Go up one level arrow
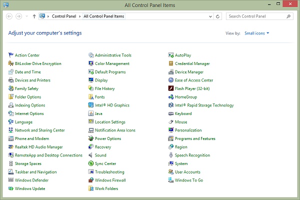The height and width of the screenshot is (200, 300). 34,16
